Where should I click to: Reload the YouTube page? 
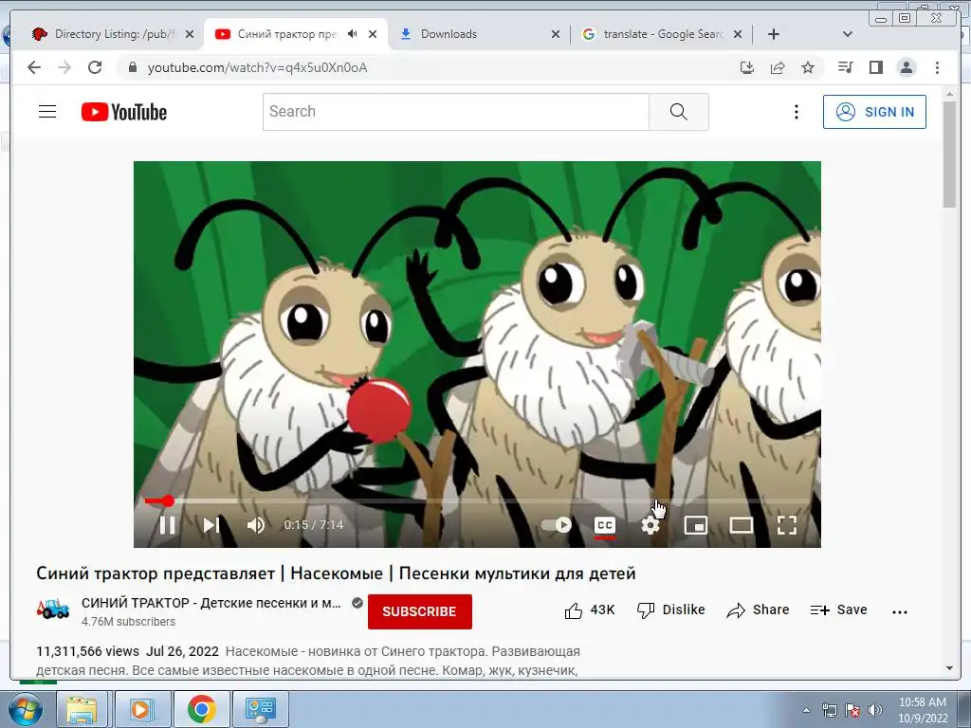coord(95,67)
